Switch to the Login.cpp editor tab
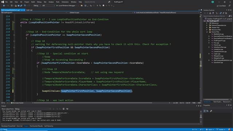 click(29, 10)
